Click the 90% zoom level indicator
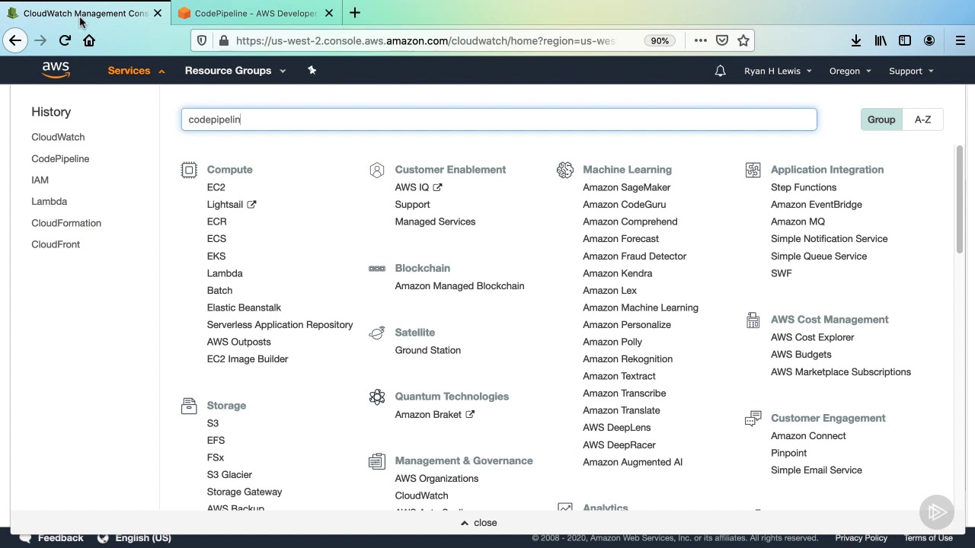This screenshot has width=975, height=548. click(660, 40)
